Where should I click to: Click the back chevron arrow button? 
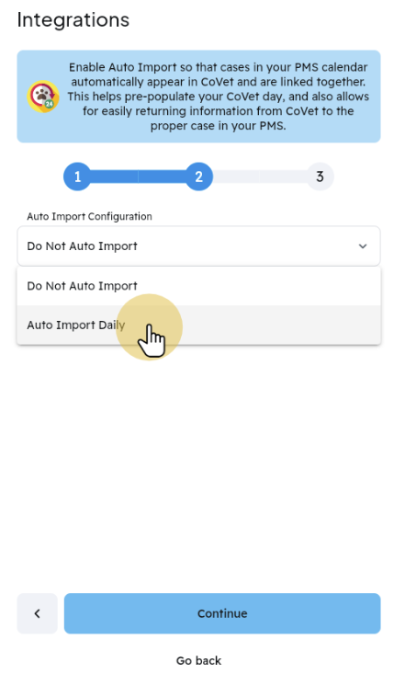click(x=37, y=613)
